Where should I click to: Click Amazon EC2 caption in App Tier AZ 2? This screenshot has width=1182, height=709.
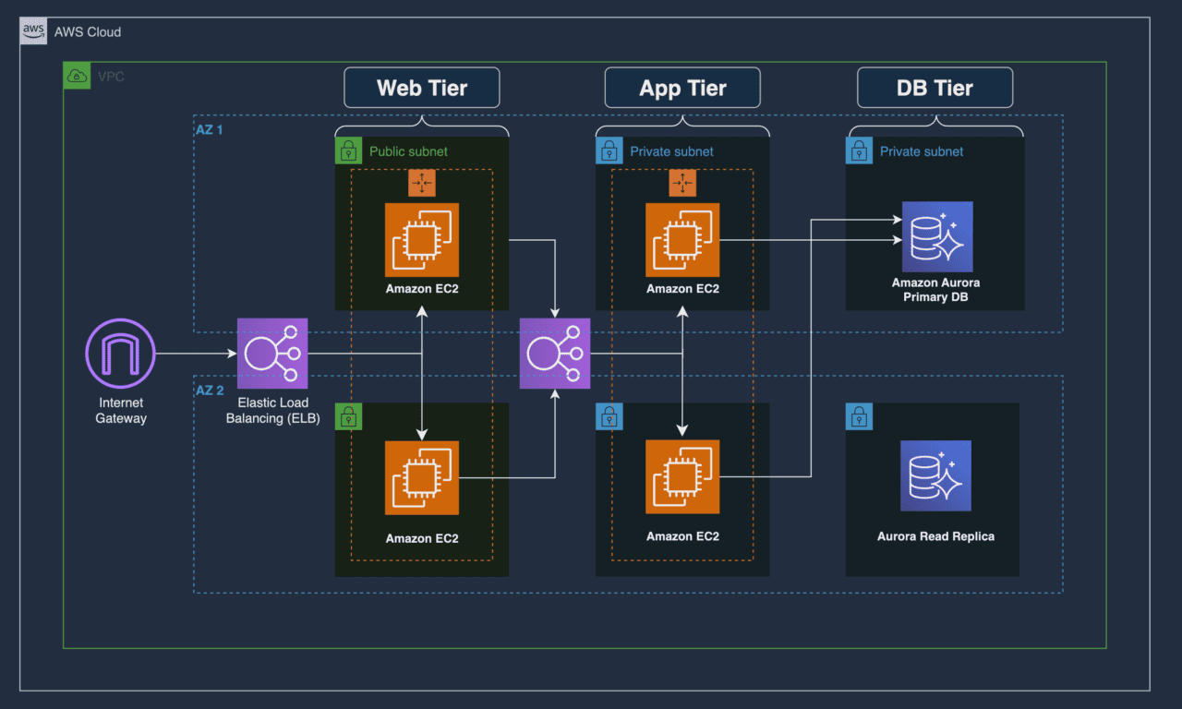(682, 535)
